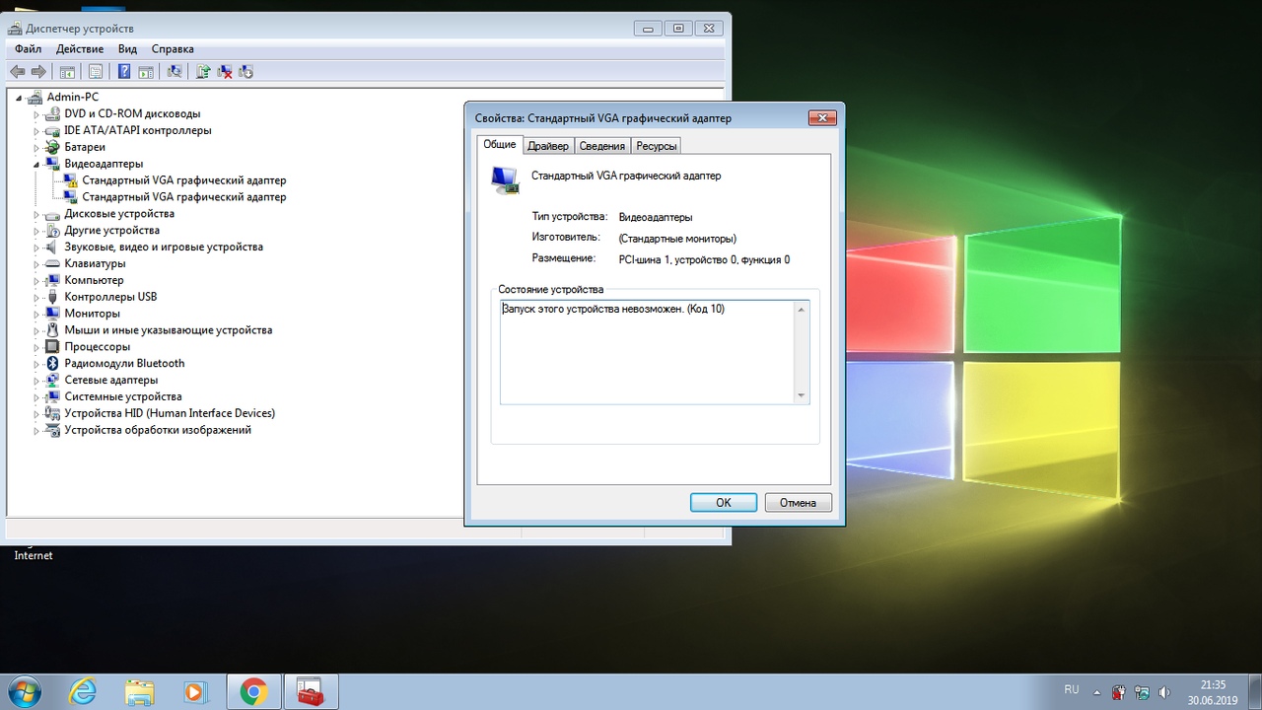This screenshot has width=1262, height=710.
Task: Switch to the Драйвер tab
Action: point(547,146)
